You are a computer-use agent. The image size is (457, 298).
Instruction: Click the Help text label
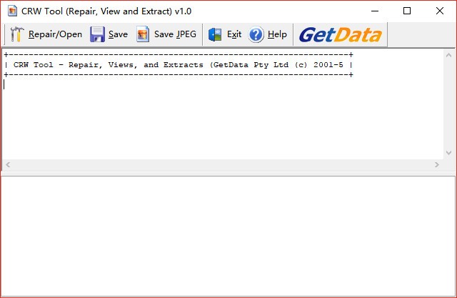(x=277, y=34)
